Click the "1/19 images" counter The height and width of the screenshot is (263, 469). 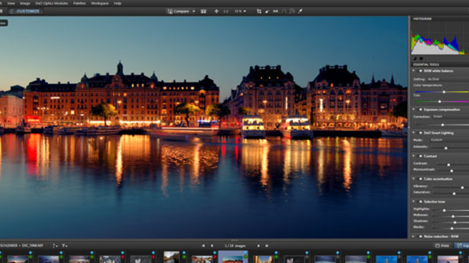click(235, 246)
